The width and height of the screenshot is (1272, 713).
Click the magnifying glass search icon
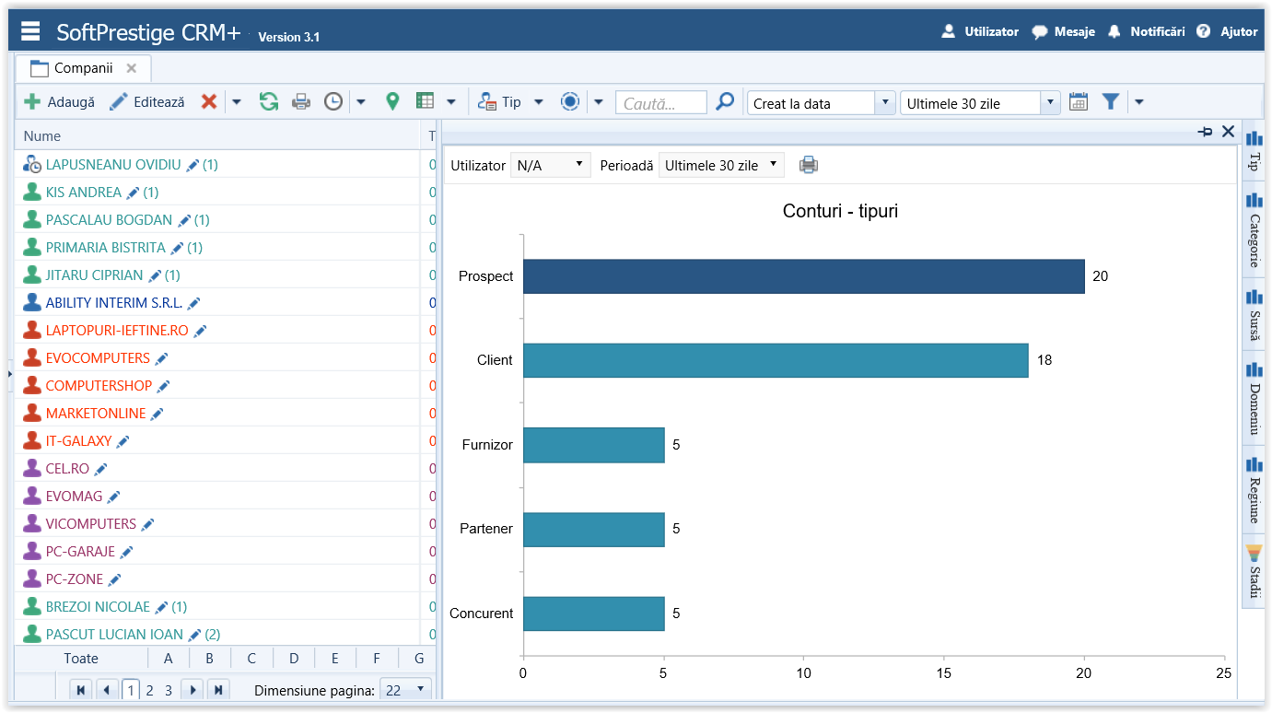[726, 102]
